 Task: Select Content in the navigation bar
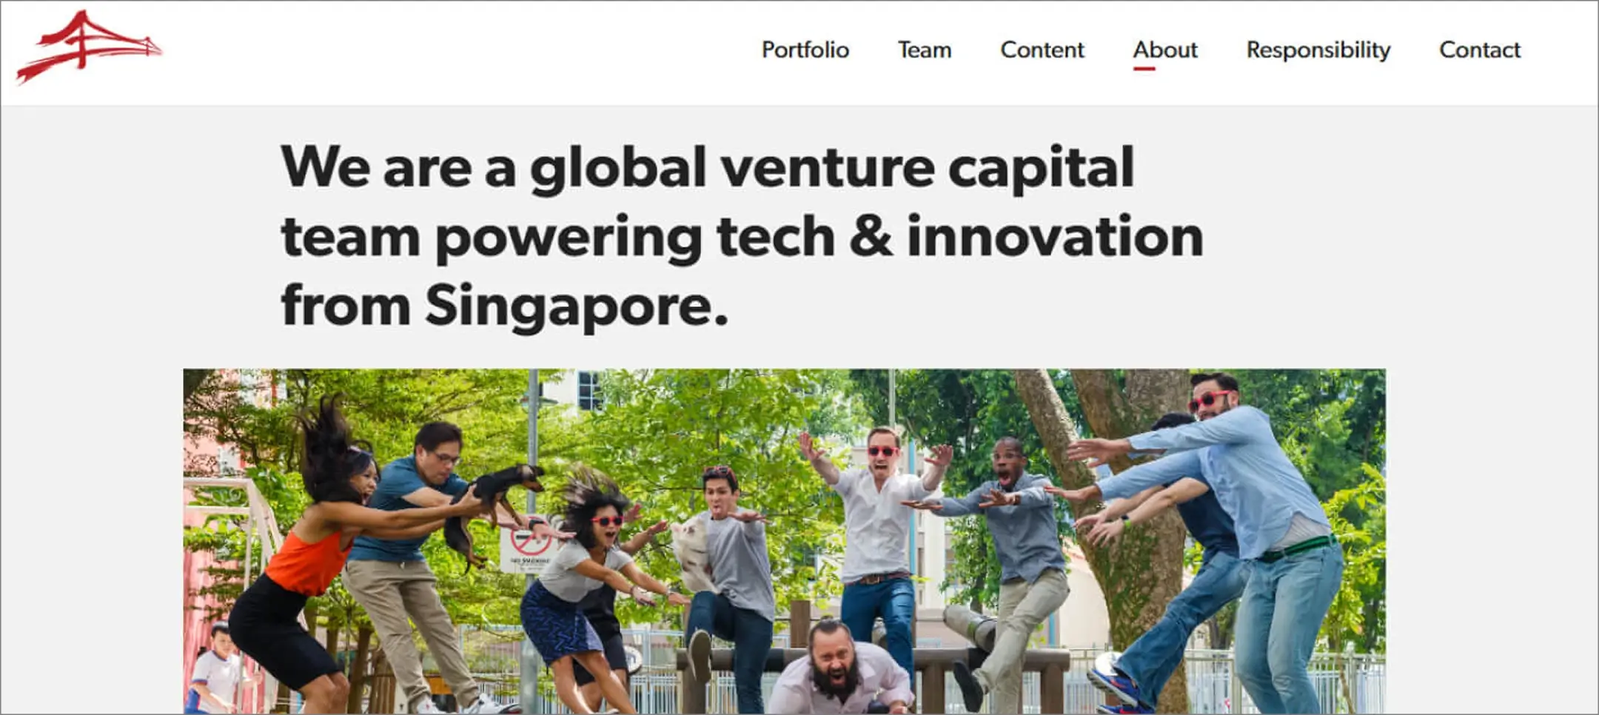point(1042,50)
